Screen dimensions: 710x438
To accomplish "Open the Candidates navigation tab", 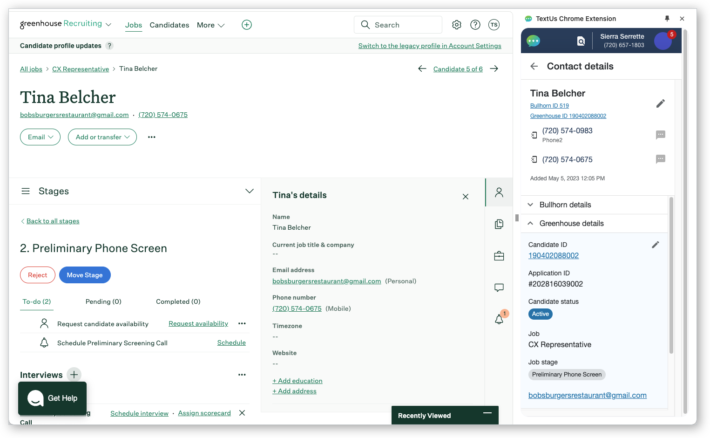I will pyautogui.click(x=169, y=25).
